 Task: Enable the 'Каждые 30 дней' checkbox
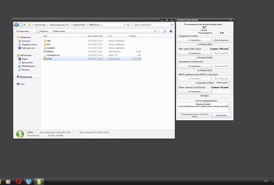coord(230,87)
